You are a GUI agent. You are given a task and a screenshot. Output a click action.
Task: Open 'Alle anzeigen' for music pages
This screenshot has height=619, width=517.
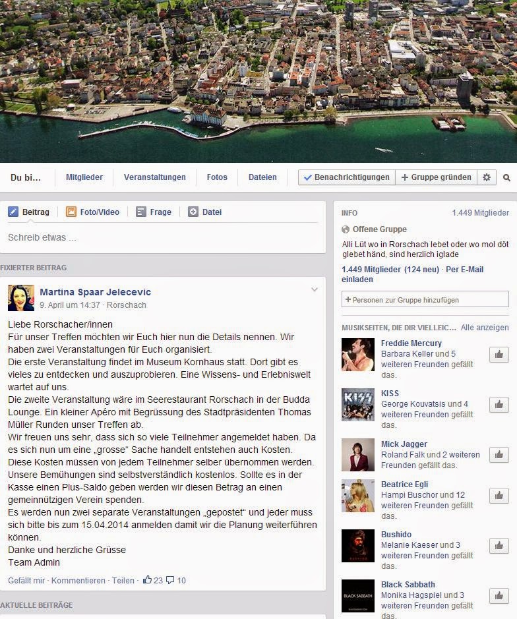[x=484, y=328]
